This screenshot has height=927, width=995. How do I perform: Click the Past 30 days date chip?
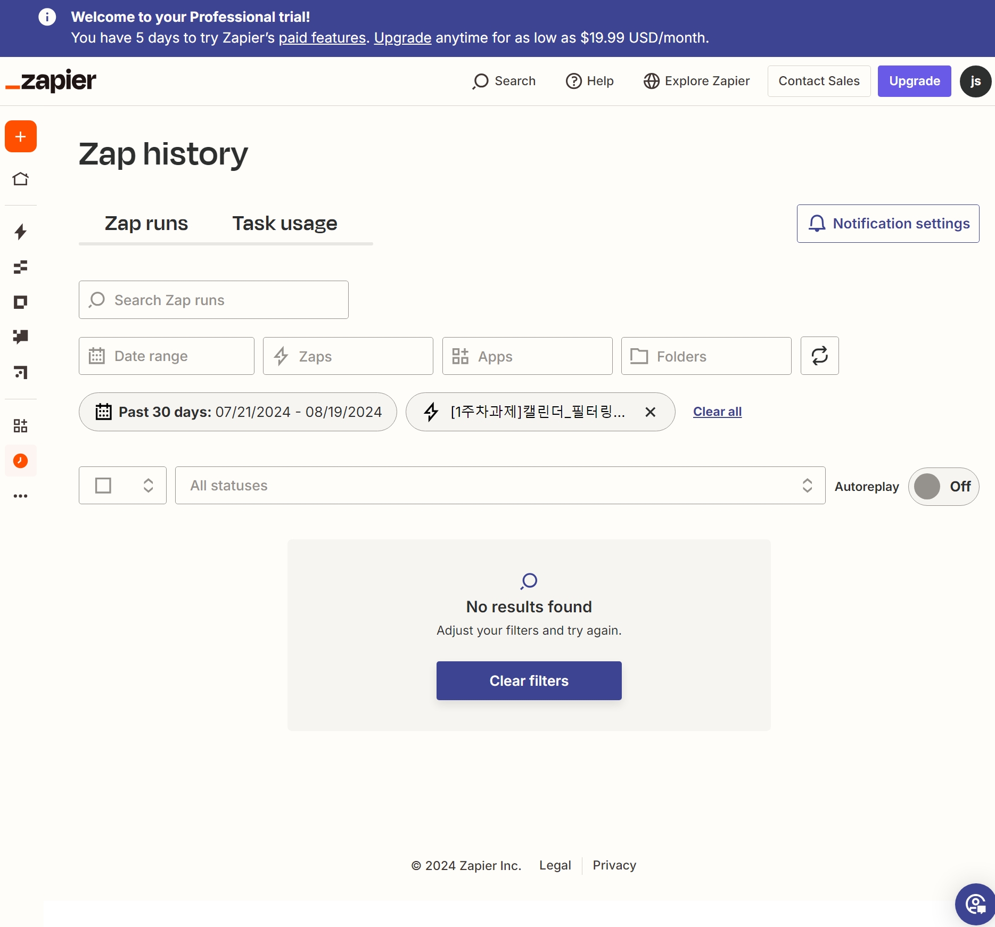[x=238, y=412]
